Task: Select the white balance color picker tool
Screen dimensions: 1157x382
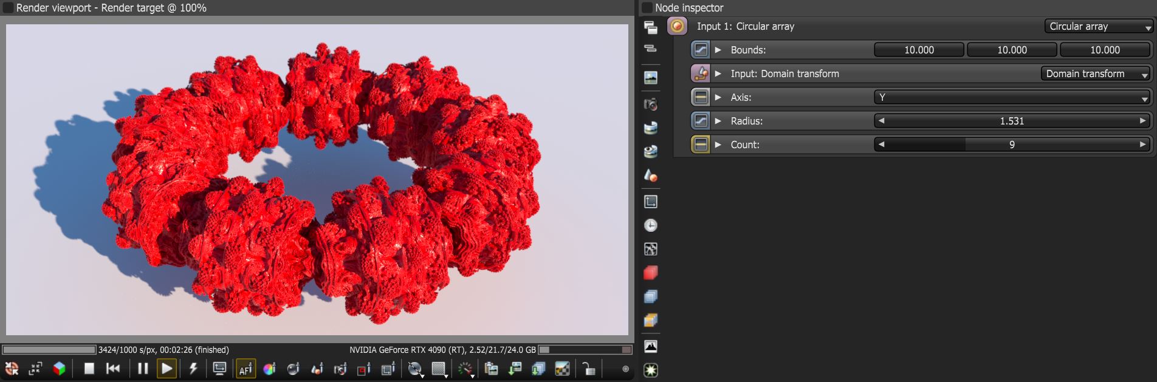Action: (269, 369)
